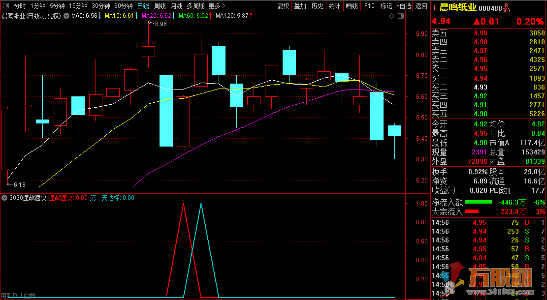
Task: Switch to the 周线 weekly chart tab
Action: pos(160,6)
